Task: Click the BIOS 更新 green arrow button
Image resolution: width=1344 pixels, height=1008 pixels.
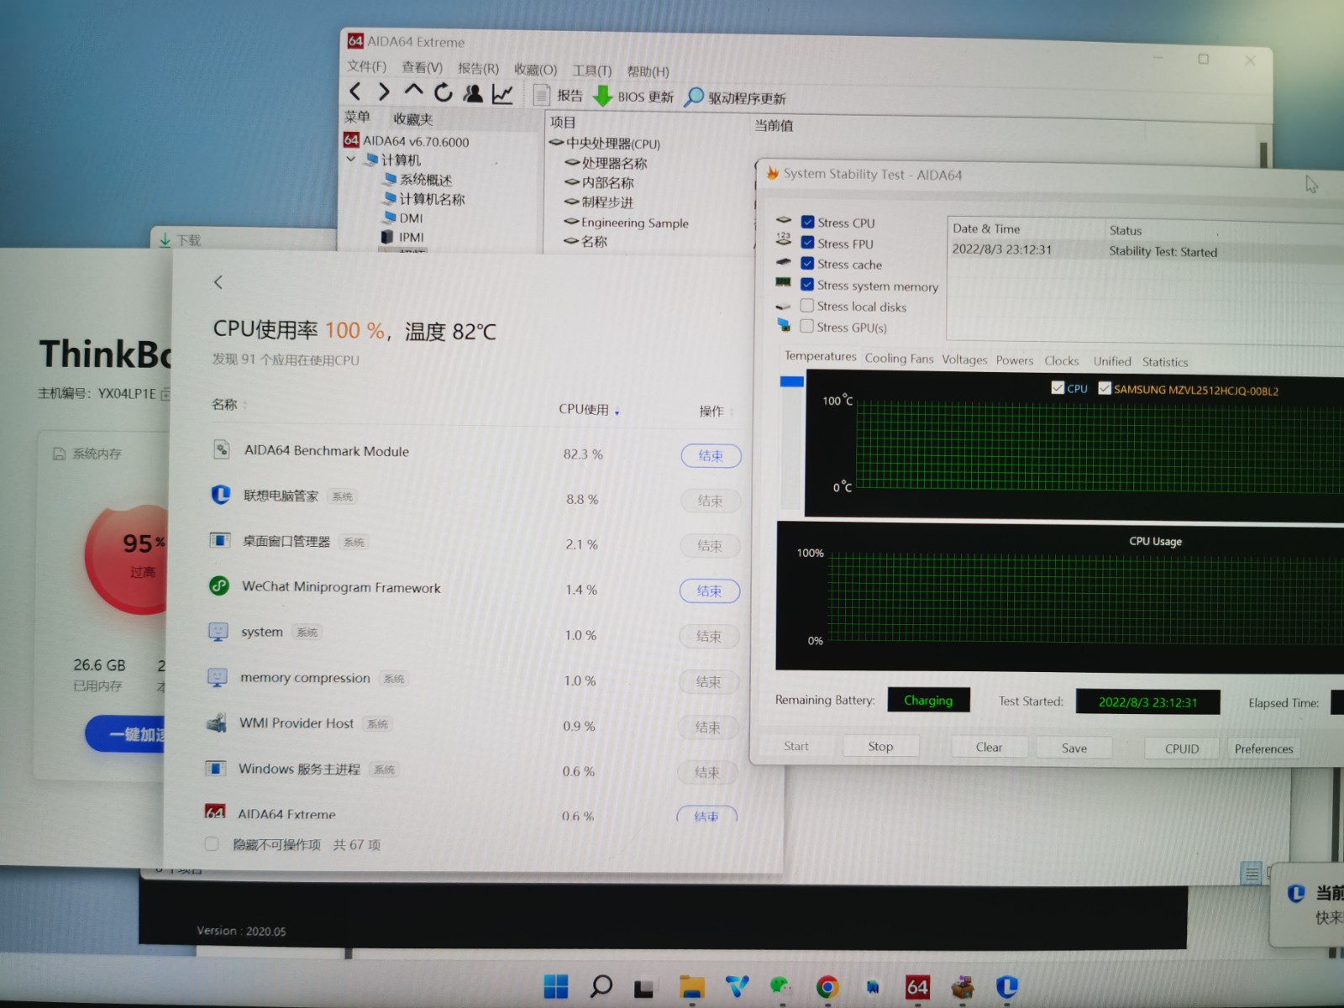Action: [633, 97]
